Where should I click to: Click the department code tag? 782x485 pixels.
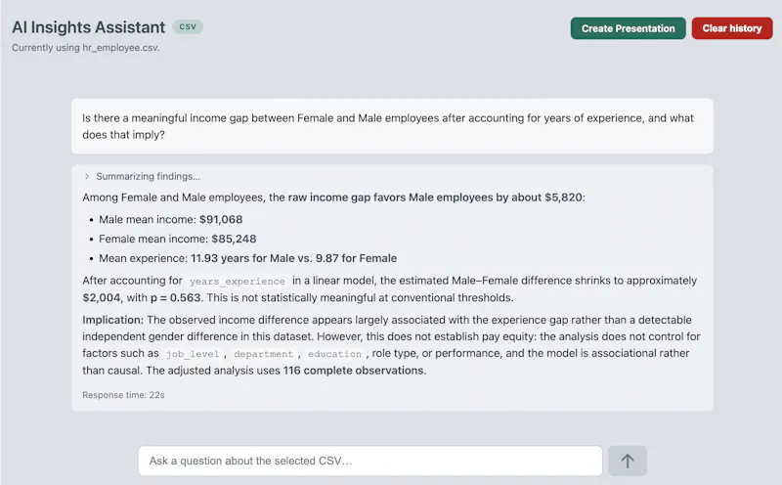263,354
